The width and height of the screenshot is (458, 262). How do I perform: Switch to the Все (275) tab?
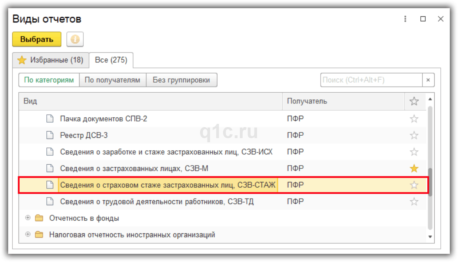tap(111, 60)
